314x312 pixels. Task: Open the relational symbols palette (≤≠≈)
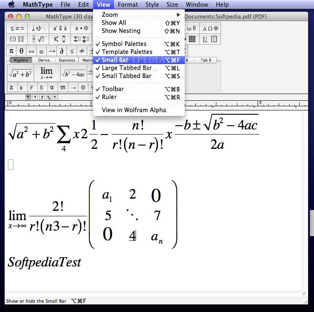(17, 28)
